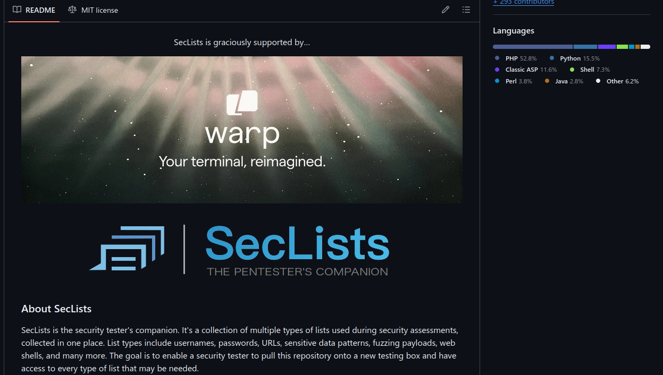The width and height of the screenshot is (663, 375).
Task: Click the scales icon beside MIT license
Action: click(x=72, y=10)
